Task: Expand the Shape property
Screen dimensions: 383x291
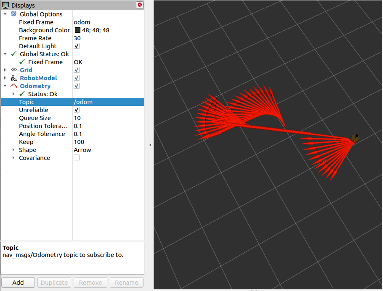Action: click(13, 149)
